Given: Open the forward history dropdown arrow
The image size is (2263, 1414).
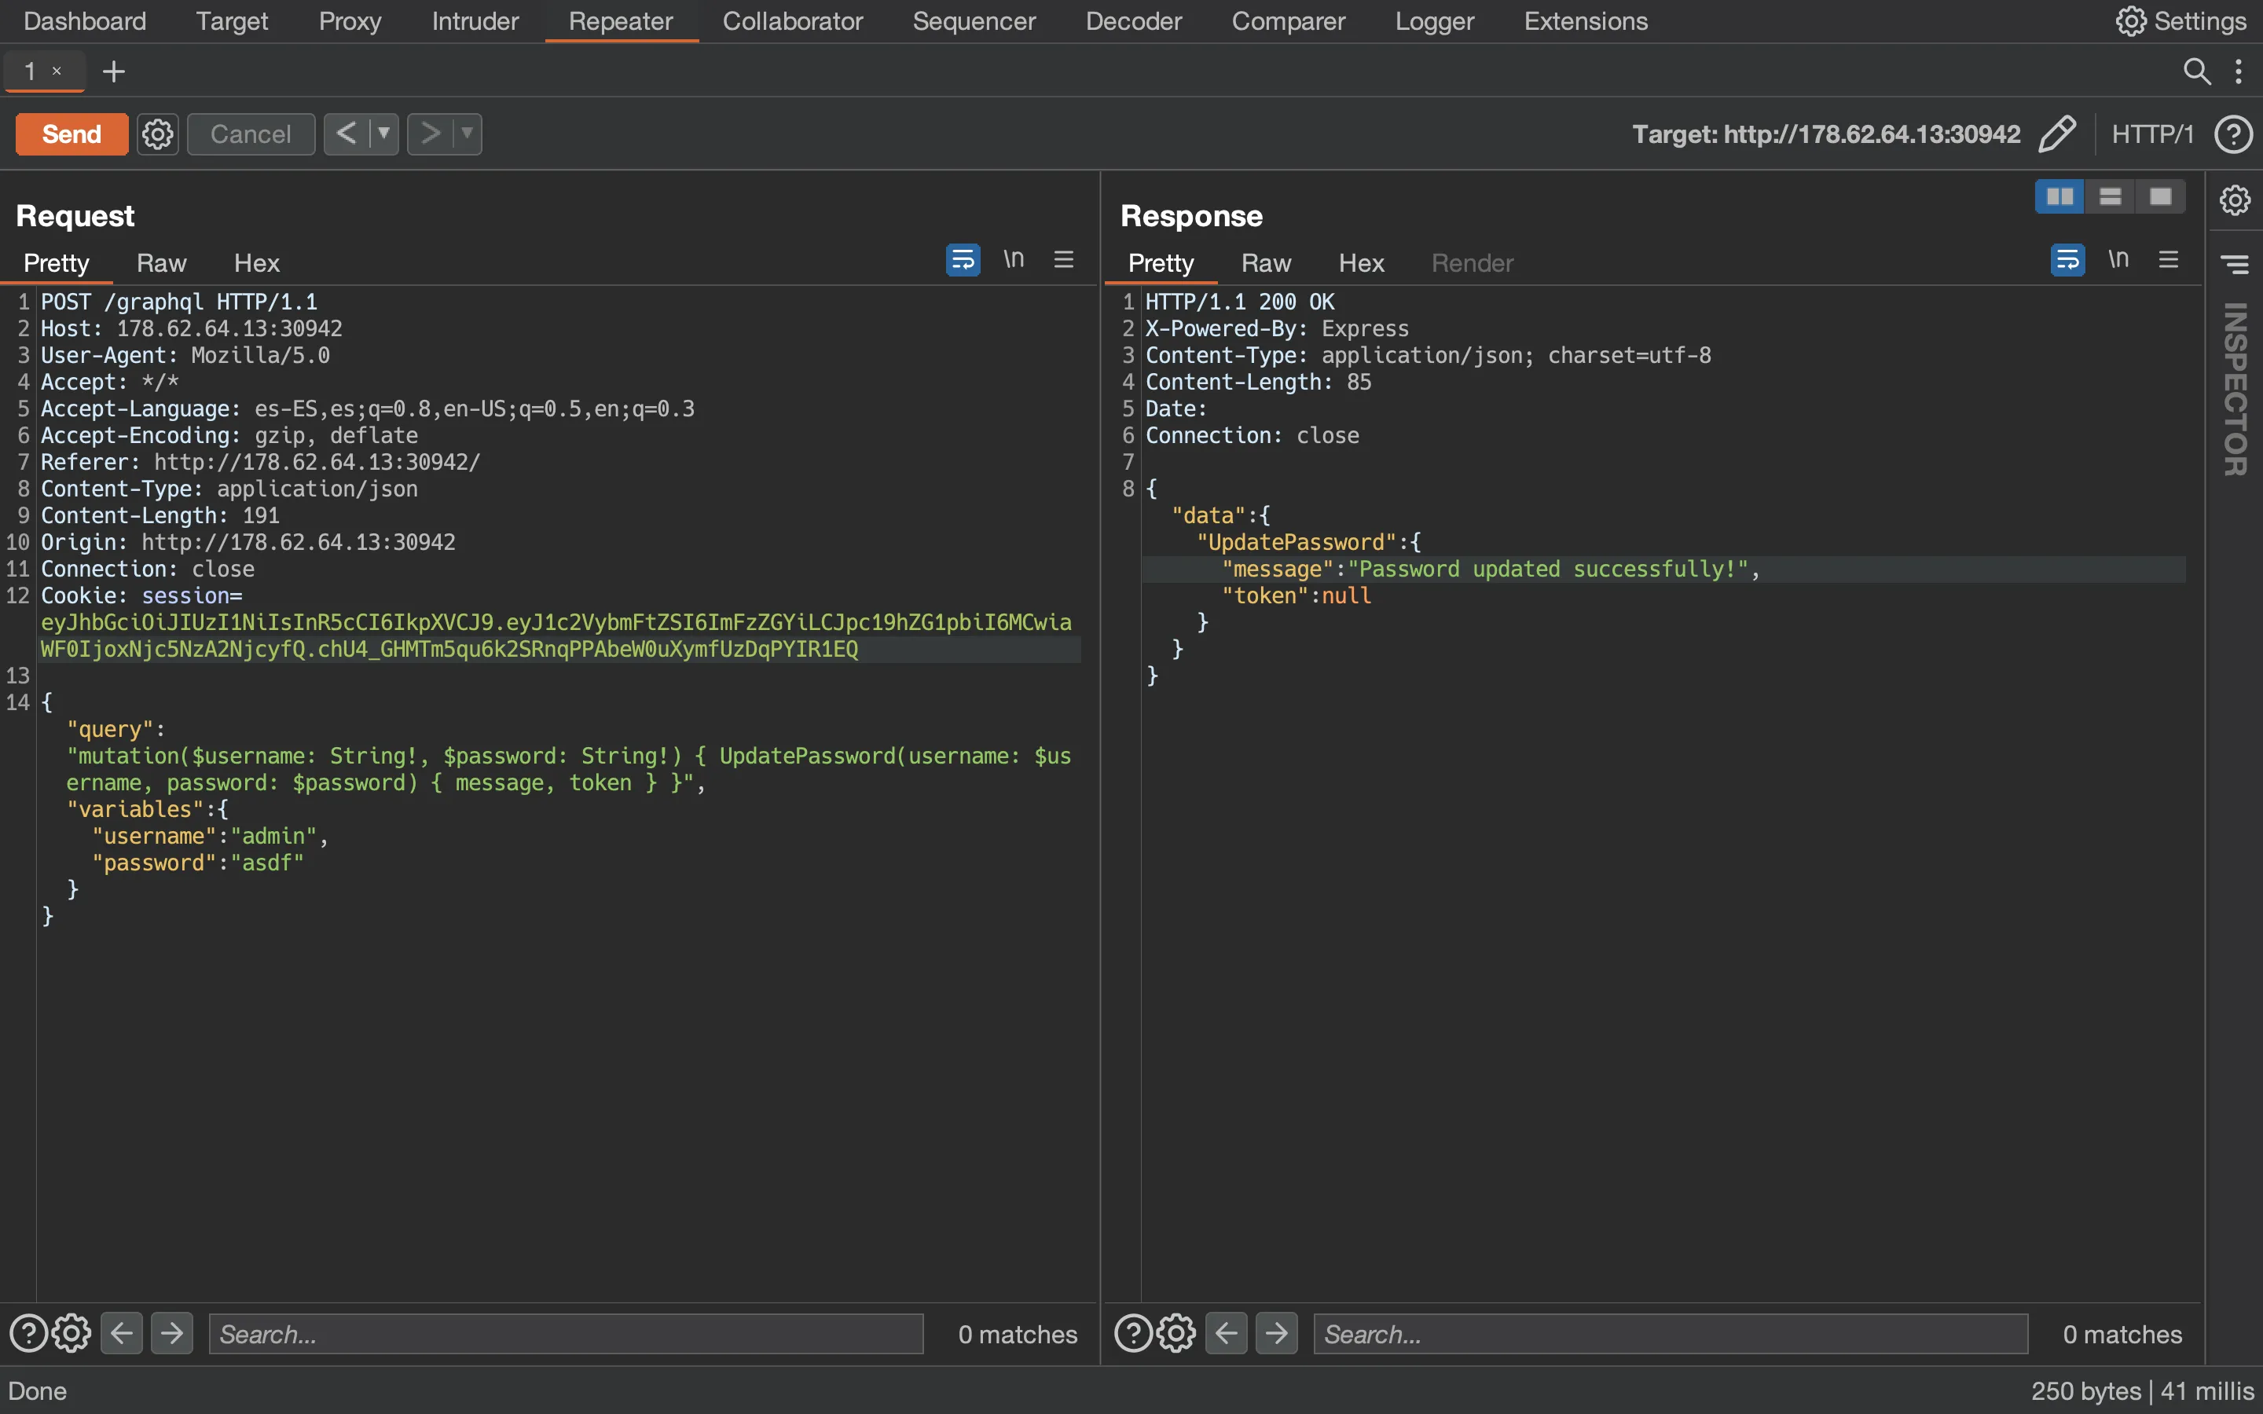Looking at the screenshot, I should [x=467, y=134].
